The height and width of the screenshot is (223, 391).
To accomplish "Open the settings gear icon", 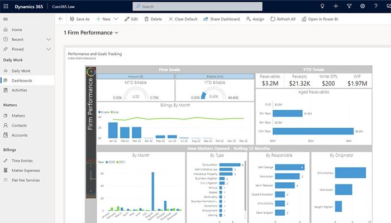I will pos(363,6).
